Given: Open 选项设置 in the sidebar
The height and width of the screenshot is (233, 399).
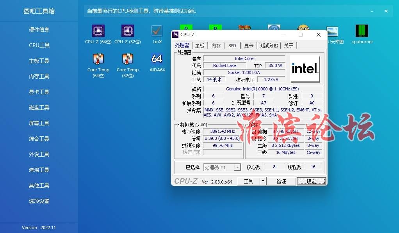Looking at the screenshot, I should (39, 201).
